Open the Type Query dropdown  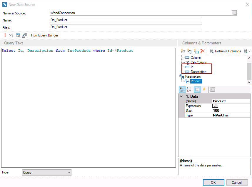coord(47,173)
